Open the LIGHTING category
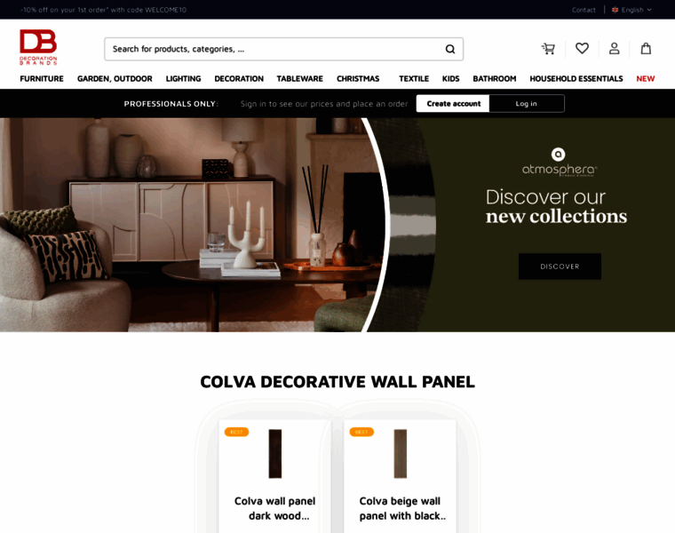675x533 pixels. (x=183, y=79)
